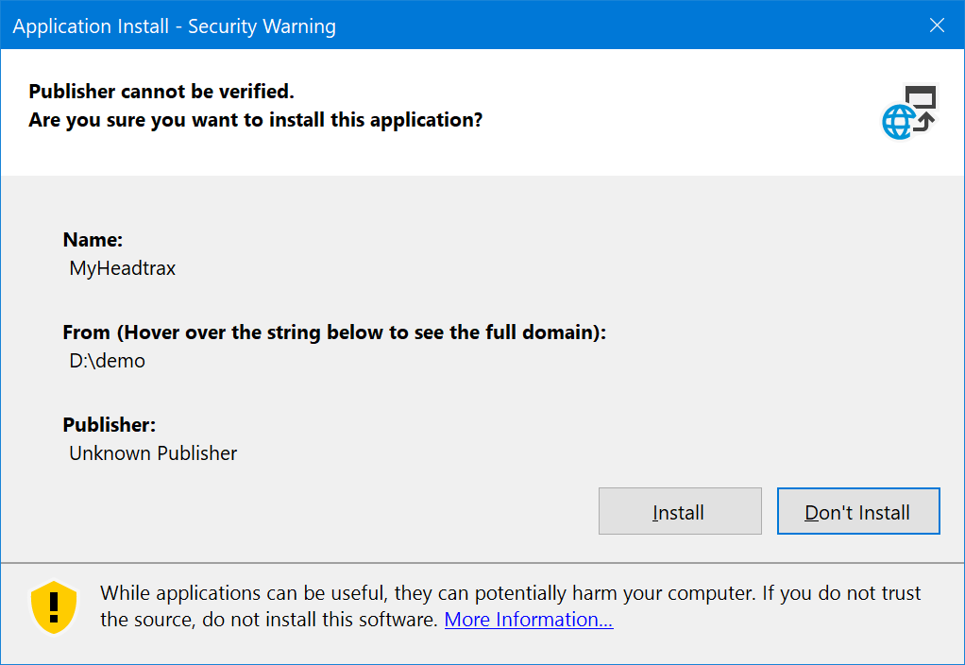Click the globe application install icon
Screen dimensions: 965x665
[907, 112]
